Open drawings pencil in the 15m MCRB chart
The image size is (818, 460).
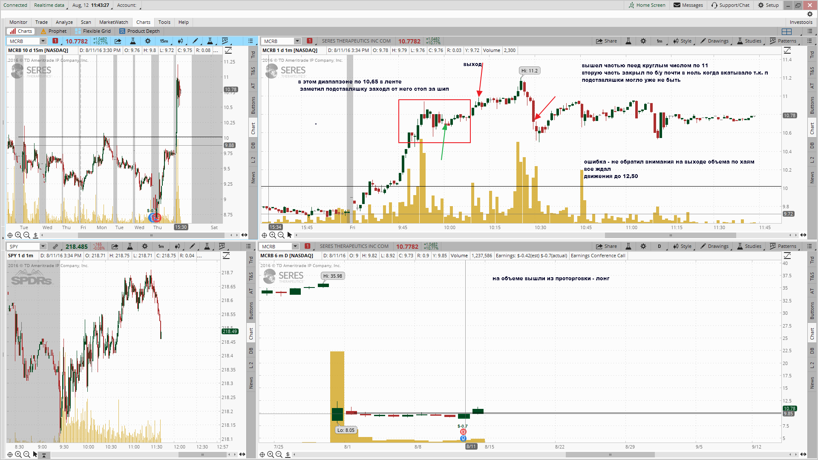pyautogui.click(x=196, y=41)
